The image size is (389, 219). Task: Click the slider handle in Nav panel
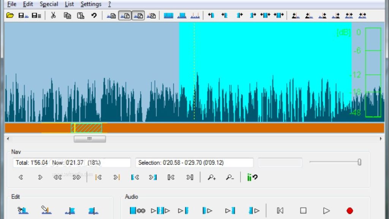[x=359, y=162]
